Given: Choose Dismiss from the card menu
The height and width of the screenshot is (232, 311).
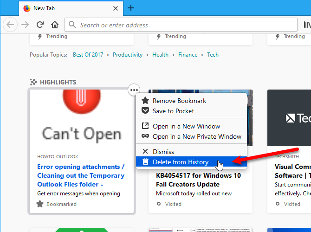Looking at the screenshot, I should 191,152.
